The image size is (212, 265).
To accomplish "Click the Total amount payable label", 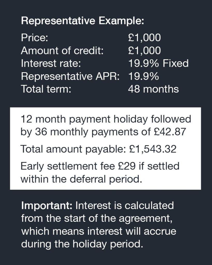I will tap(73, 149).
